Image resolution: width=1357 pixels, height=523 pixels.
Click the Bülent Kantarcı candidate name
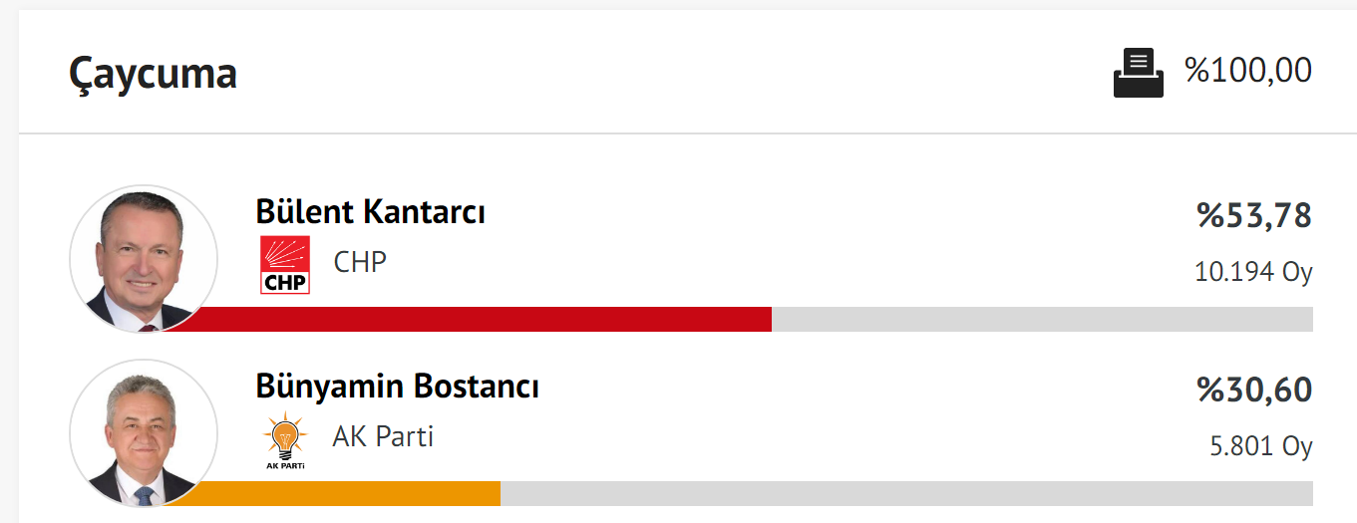pyautogui.click(x=371, y=212)
